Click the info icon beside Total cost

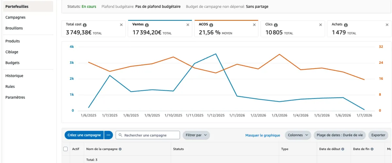[x=85, y=25]
